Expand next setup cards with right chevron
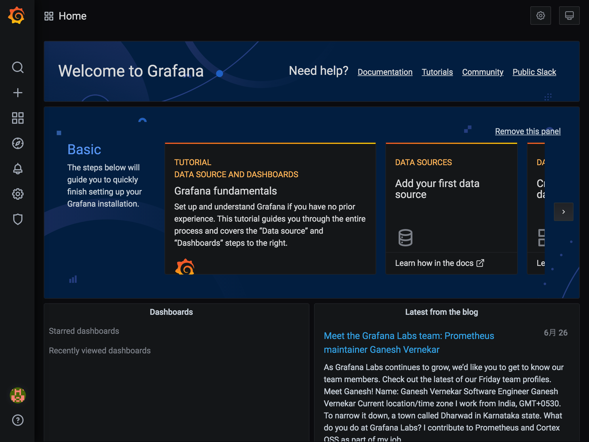 (563, 212)
